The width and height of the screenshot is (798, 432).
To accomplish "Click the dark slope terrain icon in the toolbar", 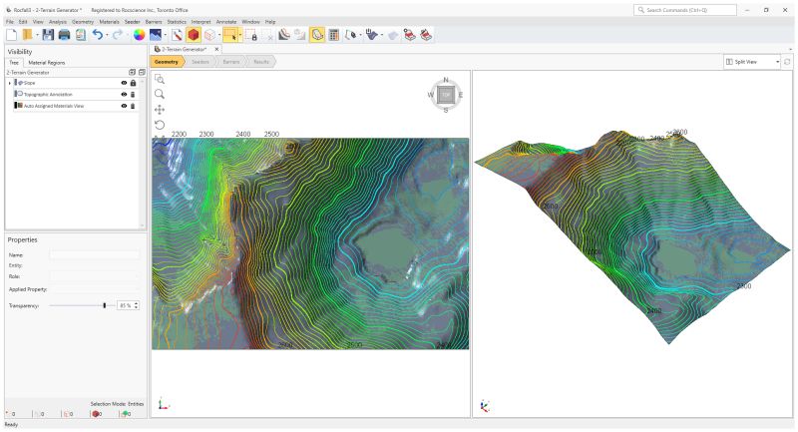I will point(284,35).
